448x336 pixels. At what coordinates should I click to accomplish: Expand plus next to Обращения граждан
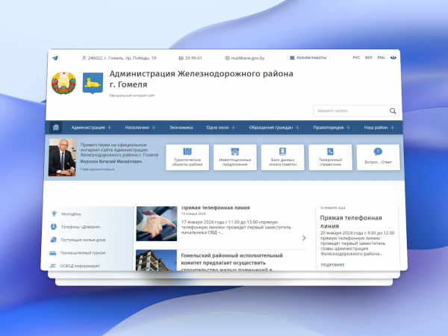click(x=297, y=128)
